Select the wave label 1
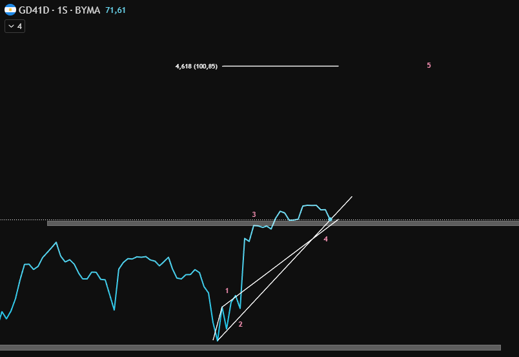Image resolution: width=519 pixels, height=357 pixels. [x=227, y=291]
